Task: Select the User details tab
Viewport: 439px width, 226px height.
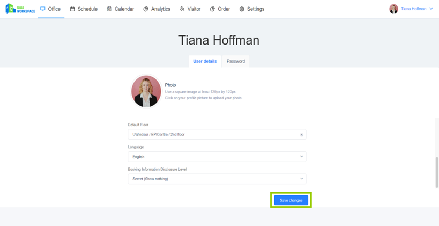Action: point(205,61)
